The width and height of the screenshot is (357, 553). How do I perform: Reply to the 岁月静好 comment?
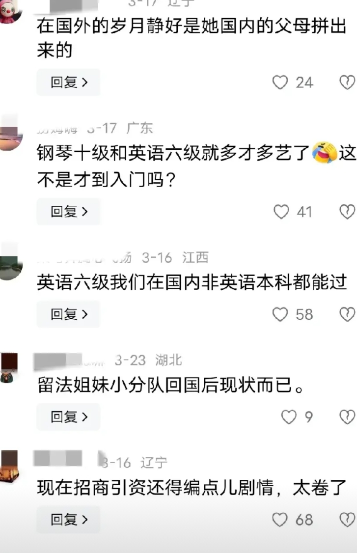(x=68, y=82)
